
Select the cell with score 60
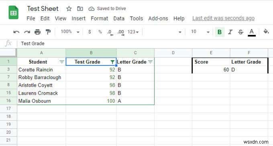click(211, 70)
